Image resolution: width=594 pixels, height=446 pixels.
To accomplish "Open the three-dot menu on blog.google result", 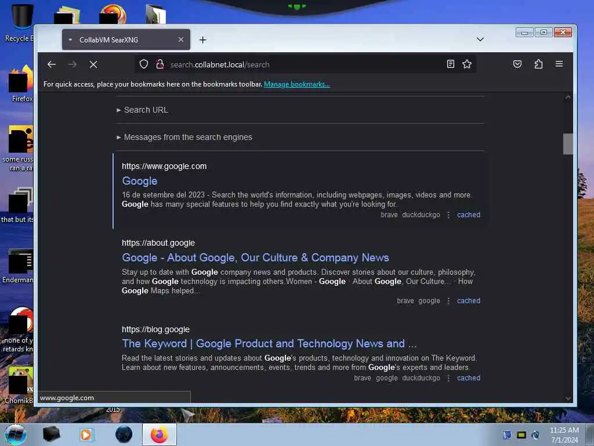I will [448, 379].
